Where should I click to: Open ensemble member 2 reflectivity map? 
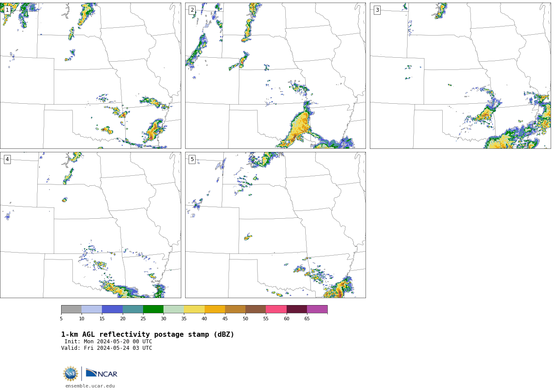pos(275,76)
